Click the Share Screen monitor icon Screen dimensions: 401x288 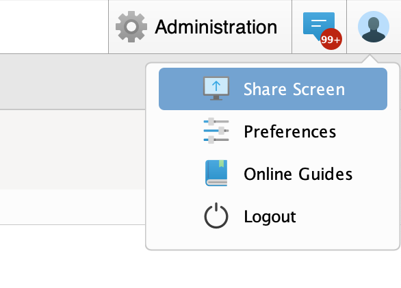(x=216, y=88)
